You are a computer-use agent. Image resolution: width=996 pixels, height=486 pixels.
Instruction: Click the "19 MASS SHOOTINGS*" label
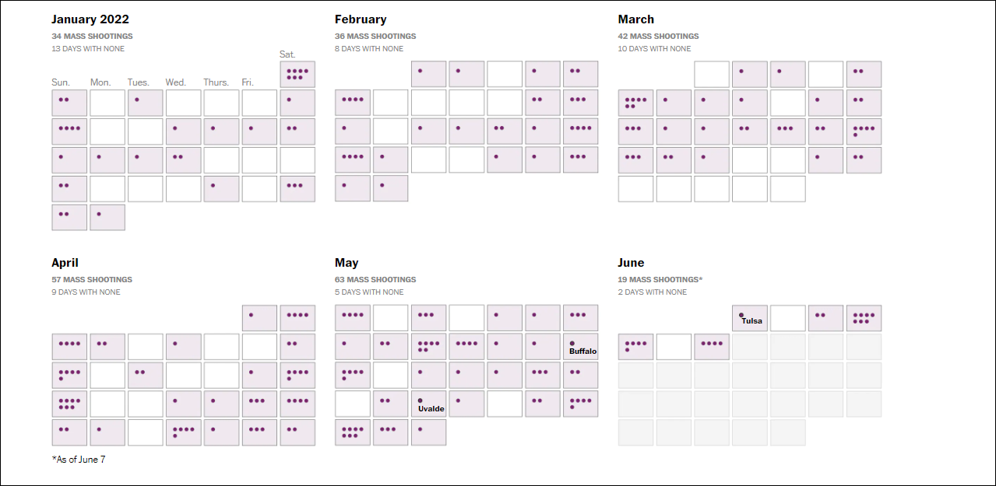[660, 280]
